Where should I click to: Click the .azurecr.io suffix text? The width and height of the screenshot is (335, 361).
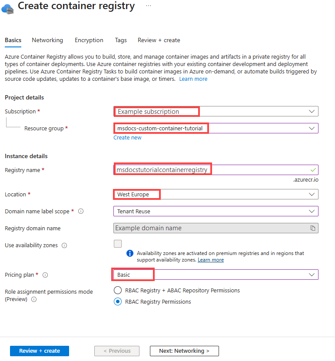306,180
